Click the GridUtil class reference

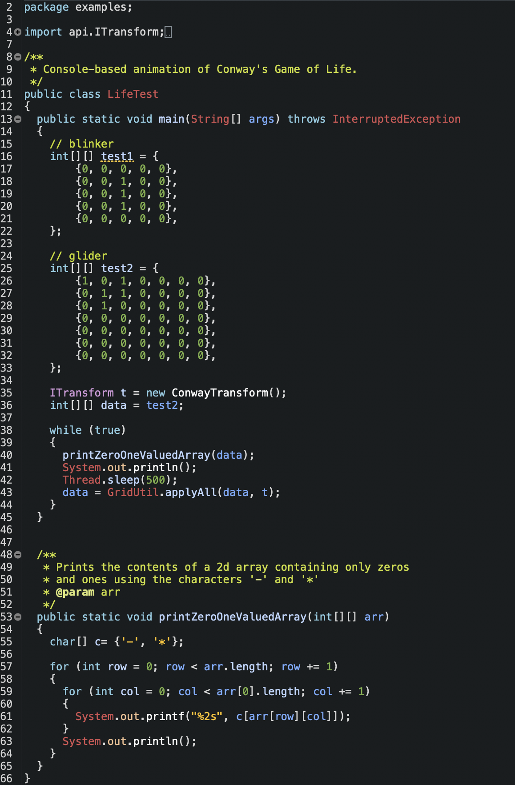point(133,493)
